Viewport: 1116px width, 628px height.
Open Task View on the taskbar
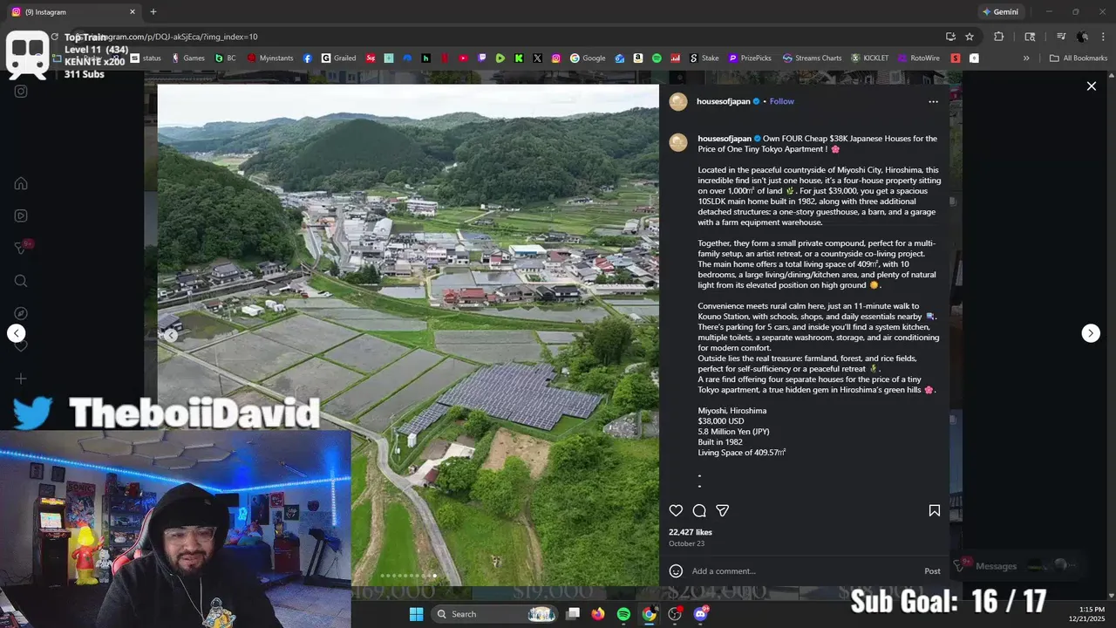573,614
